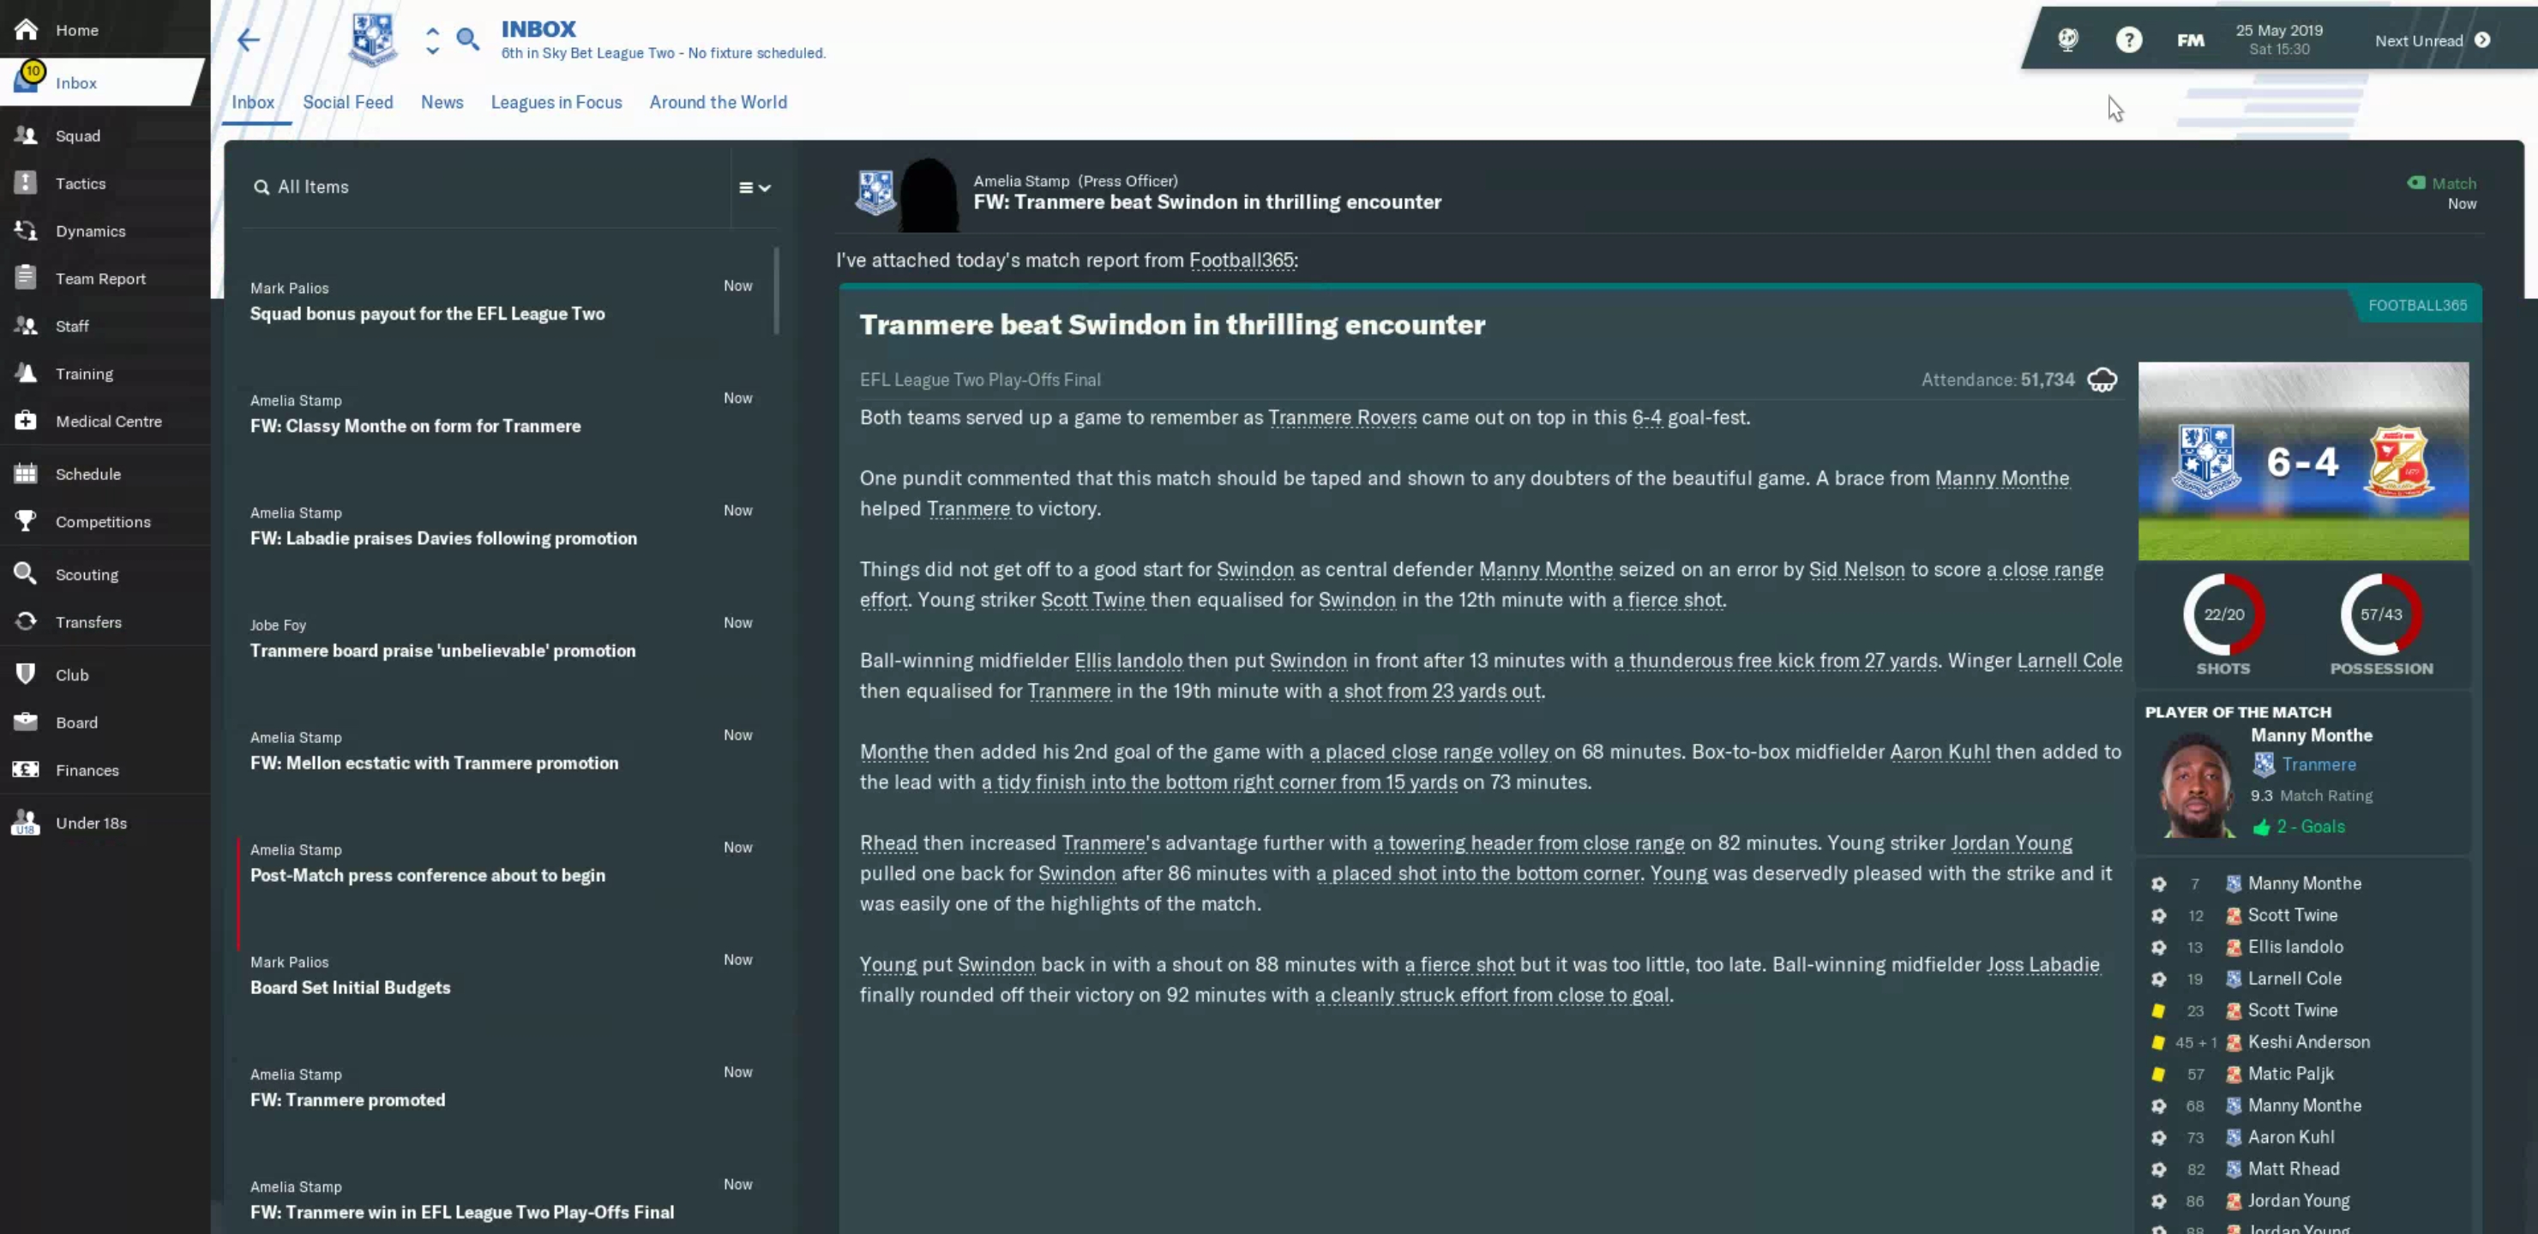Click the Football365 link in message
This screenshot has height=1234, width=2538.
tap(1242, 260)
